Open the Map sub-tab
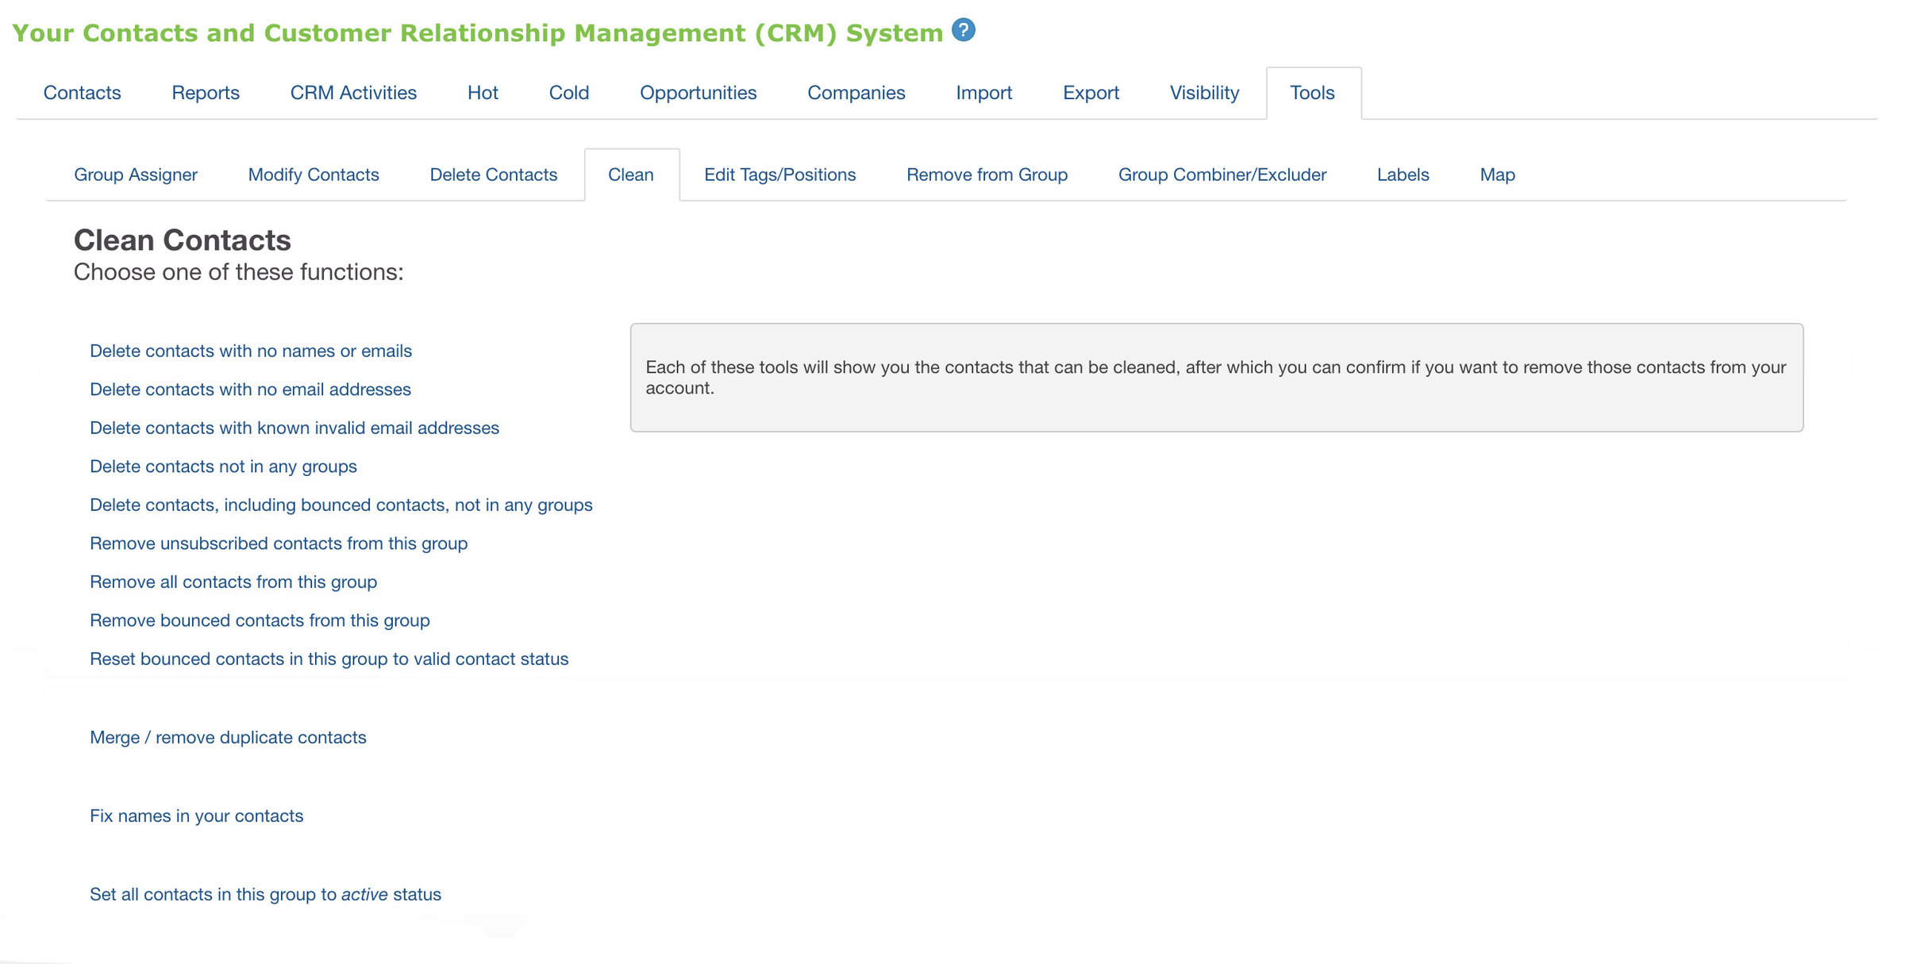The image size is (1905, 964). (x=1498, y=175)
